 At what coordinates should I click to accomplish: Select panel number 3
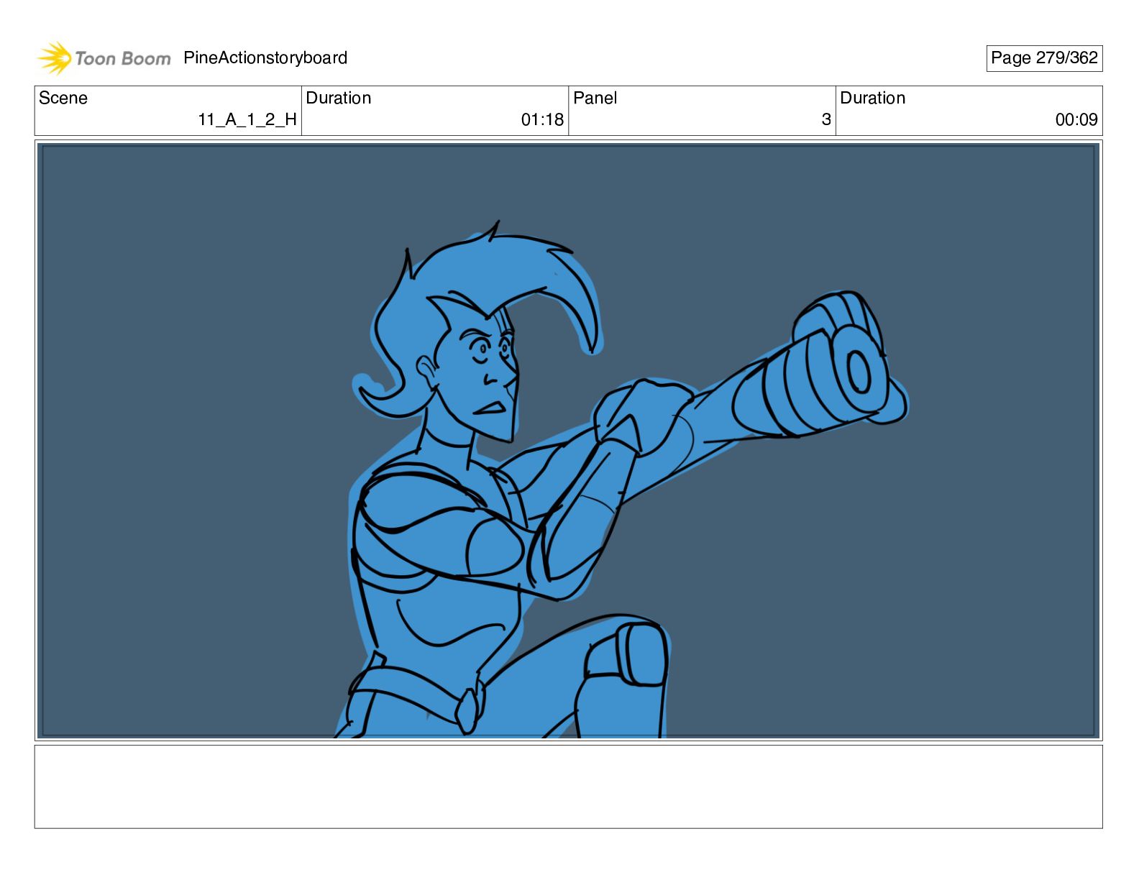(x=826, y=120)
